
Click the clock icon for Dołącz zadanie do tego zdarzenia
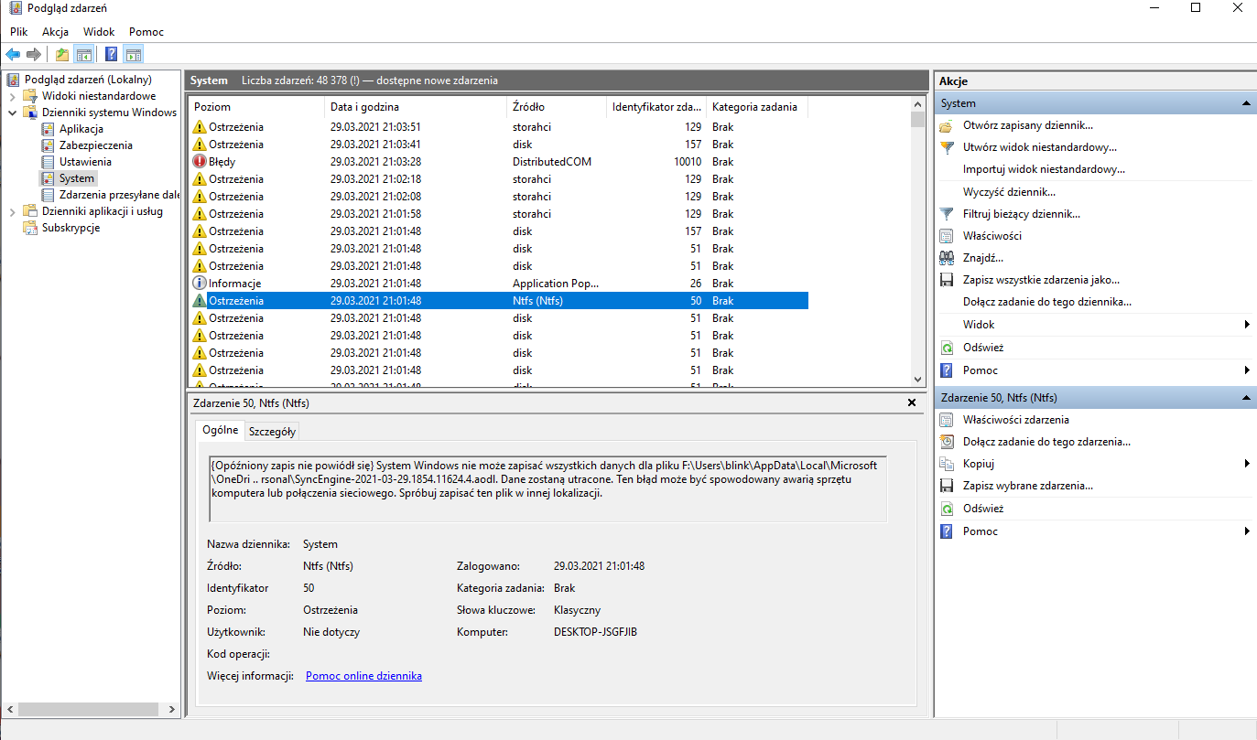(947, 442)
